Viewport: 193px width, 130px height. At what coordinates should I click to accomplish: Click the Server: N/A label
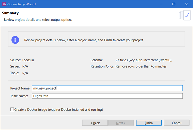pyautogui.click(x=19, y=66)
